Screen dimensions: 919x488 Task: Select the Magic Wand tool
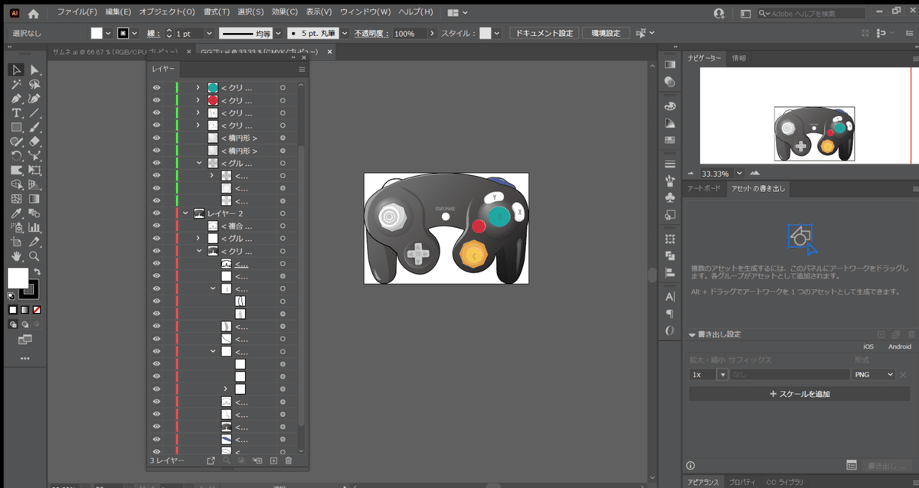16,84
